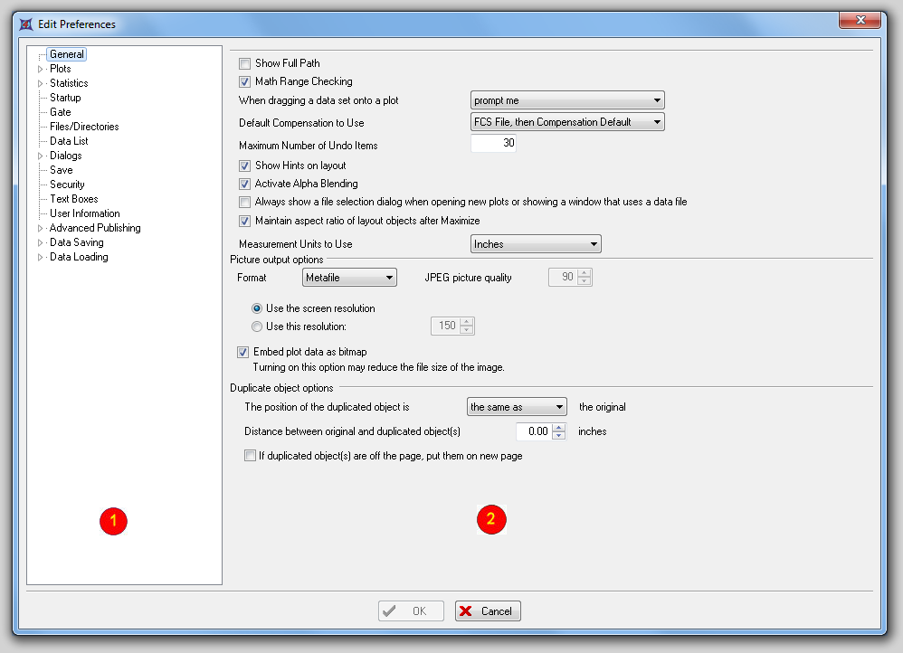Close the Edit Preferences dialog
The width and height of the screenshot is (903, 653).
[860, 20]
